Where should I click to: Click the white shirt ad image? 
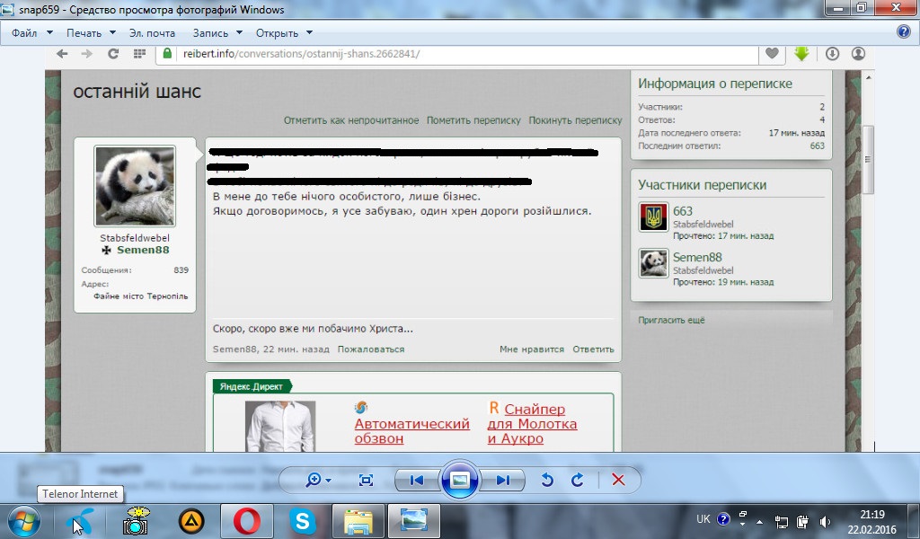[x=280, y=427]
